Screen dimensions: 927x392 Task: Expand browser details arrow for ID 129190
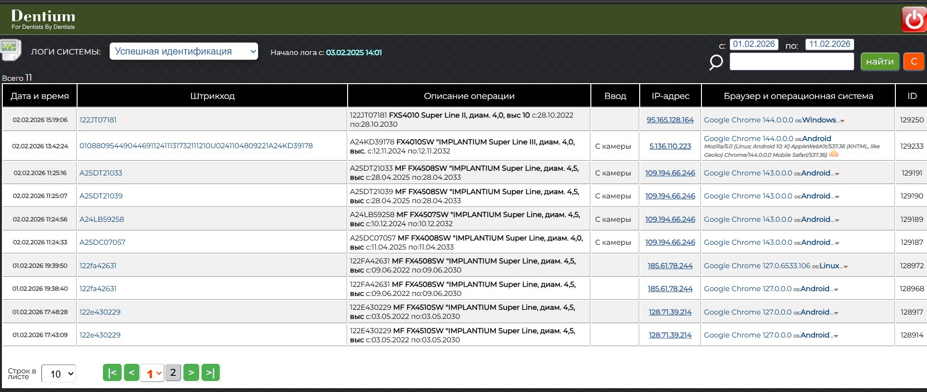coord(837,197)
